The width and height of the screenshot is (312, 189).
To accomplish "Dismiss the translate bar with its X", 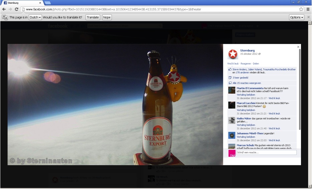I will pyautogui.click(x=308, y=17).
